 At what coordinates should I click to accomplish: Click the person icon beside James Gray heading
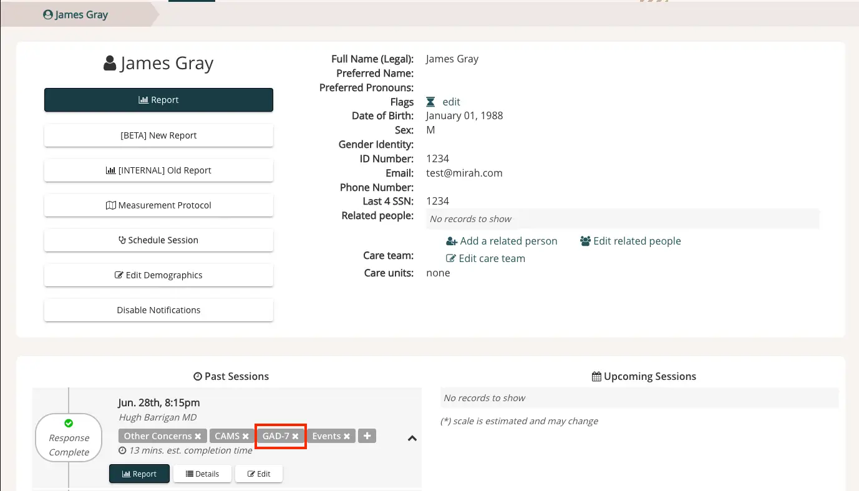pyautogui.click(x=109, y=62)
